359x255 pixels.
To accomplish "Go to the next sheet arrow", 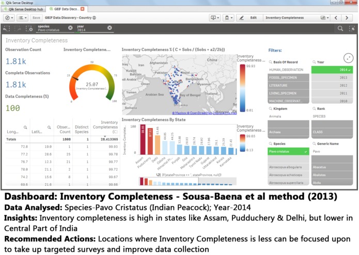I will pyautogui.click(x=347, y=18).
